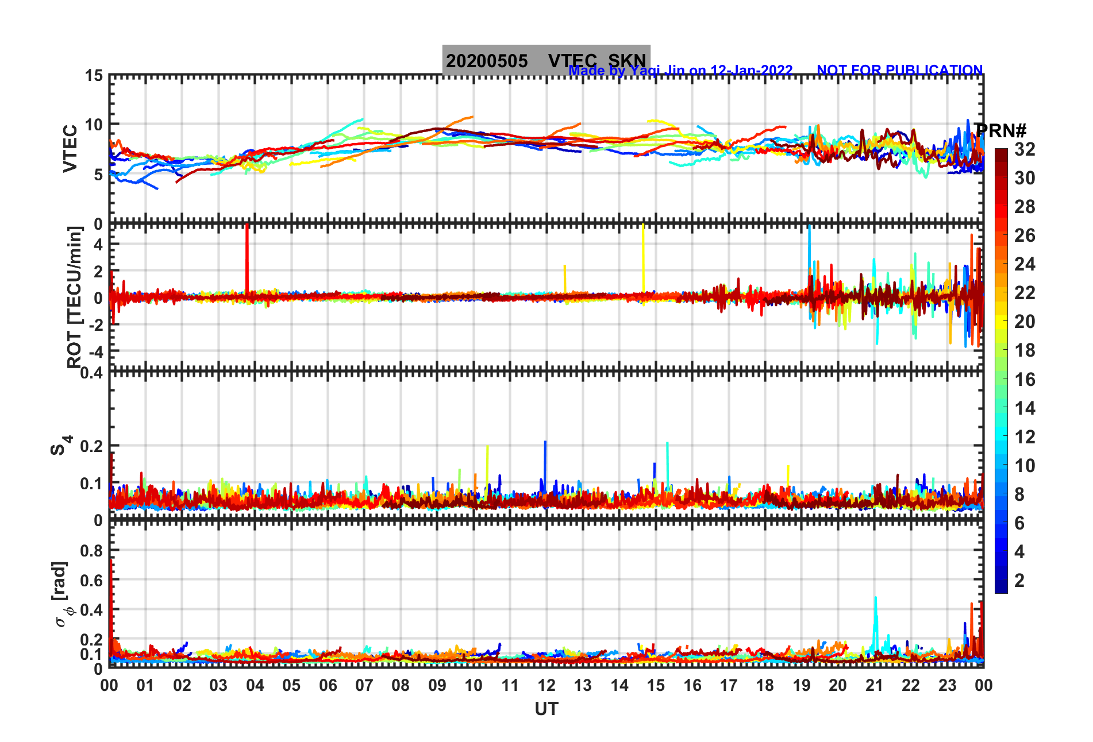1093x742 pixels.
Task: Click the dark blue bottom of the PRN colorbar
Action: click(x=1001, y=587)
